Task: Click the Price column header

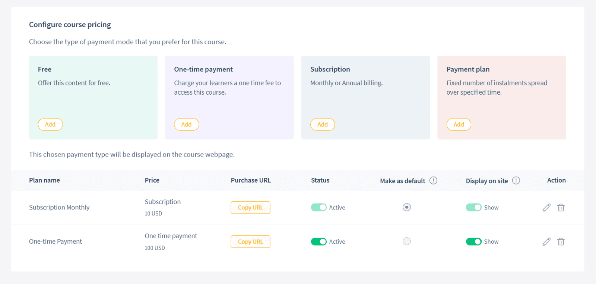Action: pyautogui.click(x=152, y=180)
